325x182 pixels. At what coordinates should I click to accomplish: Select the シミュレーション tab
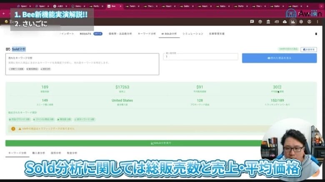coord(193,34)
